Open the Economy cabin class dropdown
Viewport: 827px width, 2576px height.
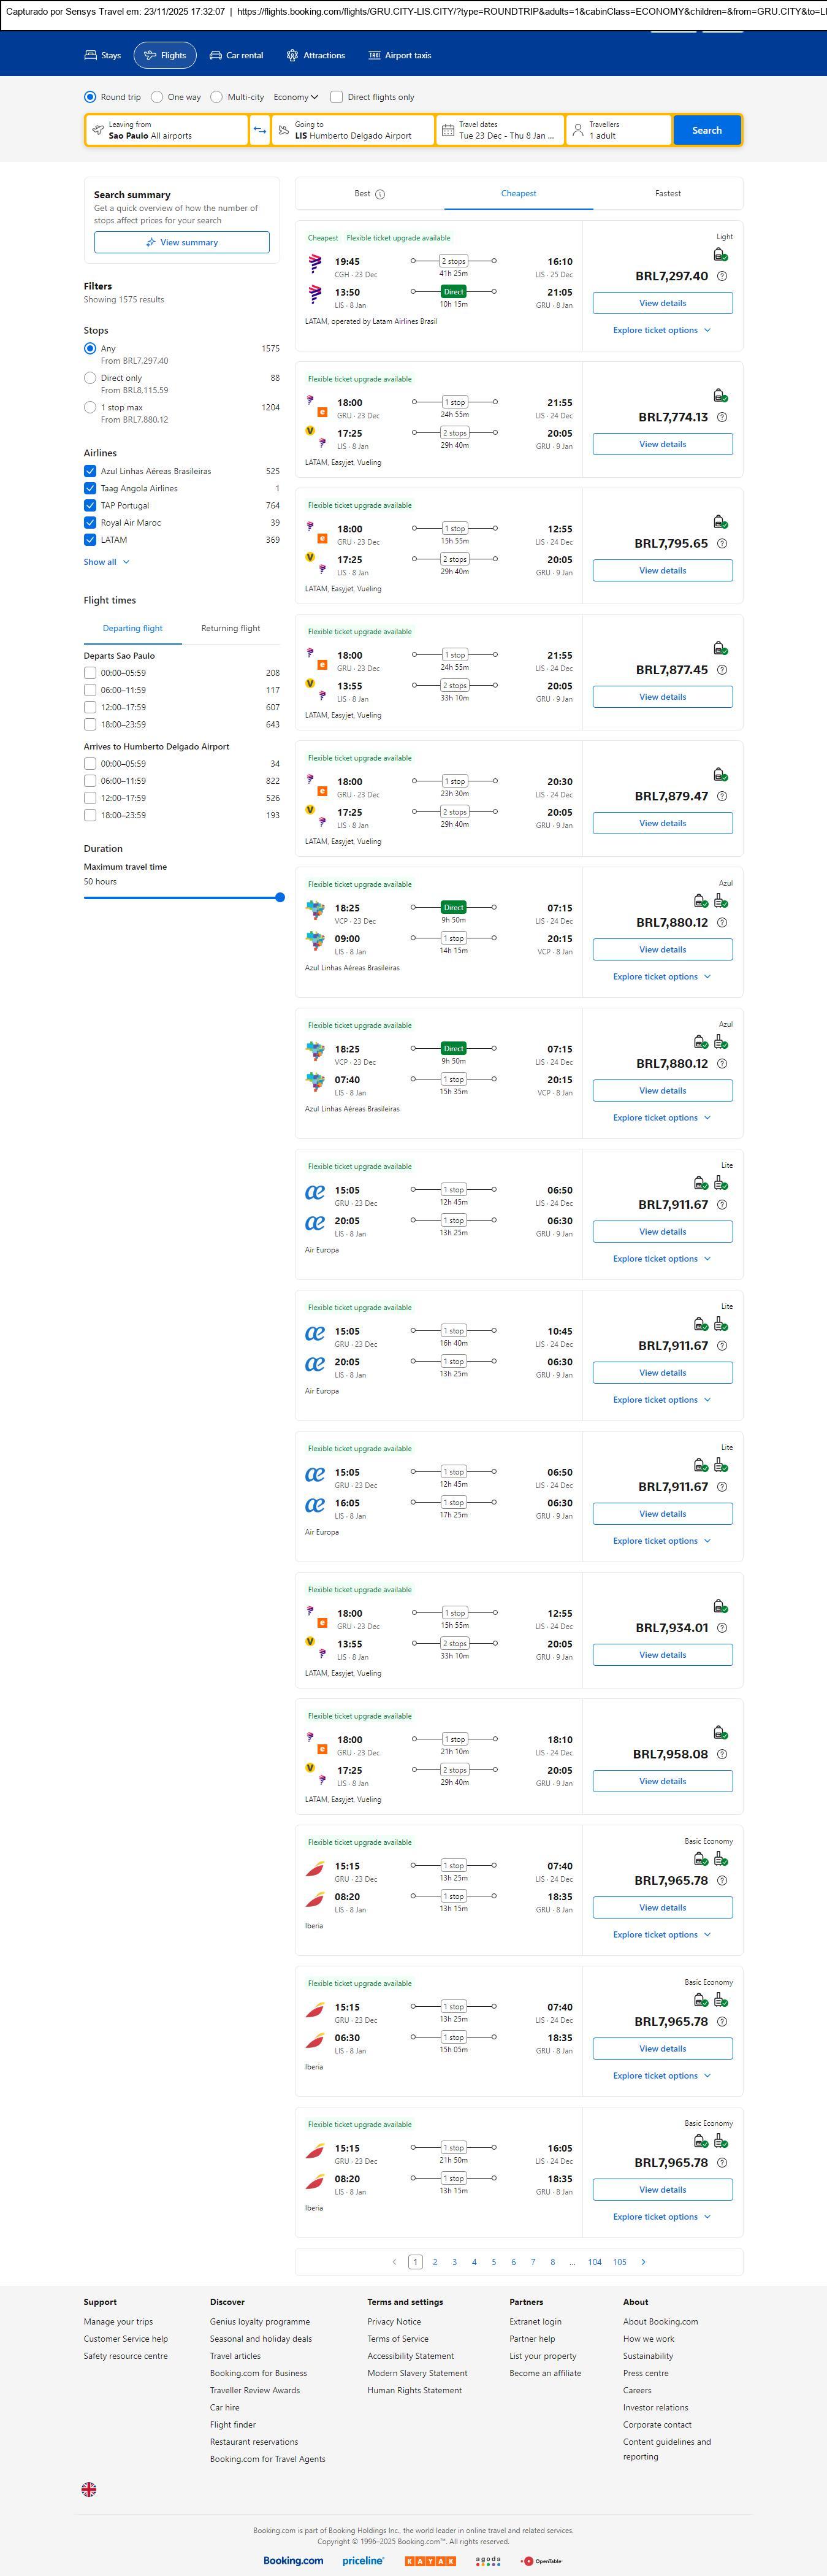296,97
